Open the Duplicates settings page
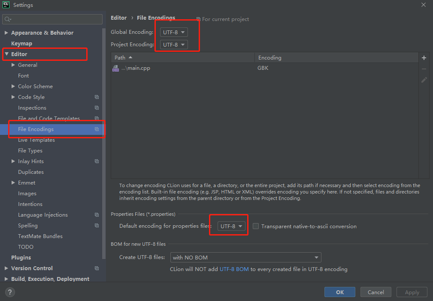433x301 pixels. pyautogui.click(x=31, y=172)
